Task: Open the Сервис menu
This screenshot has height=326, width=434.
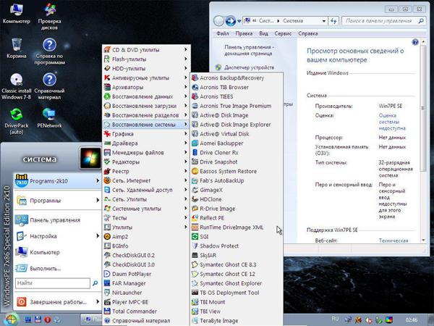Action: (283, 33)
